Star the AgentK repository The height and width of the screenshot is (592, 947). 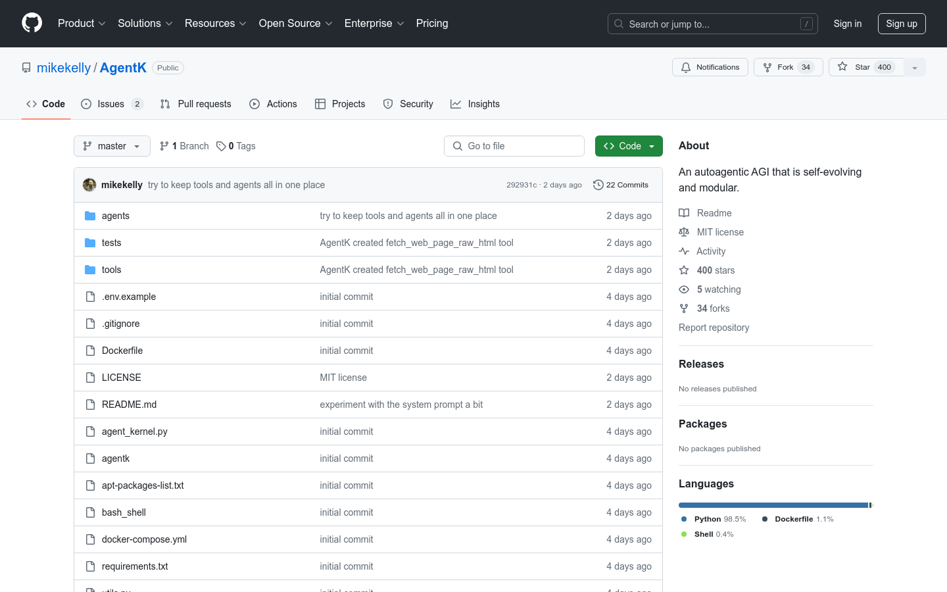click(862, 67)
